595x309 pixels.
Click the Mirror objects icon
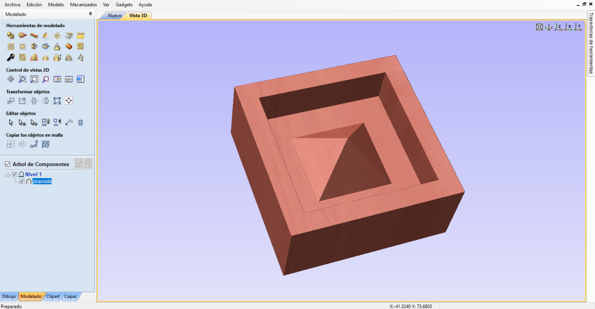(46, 101)
